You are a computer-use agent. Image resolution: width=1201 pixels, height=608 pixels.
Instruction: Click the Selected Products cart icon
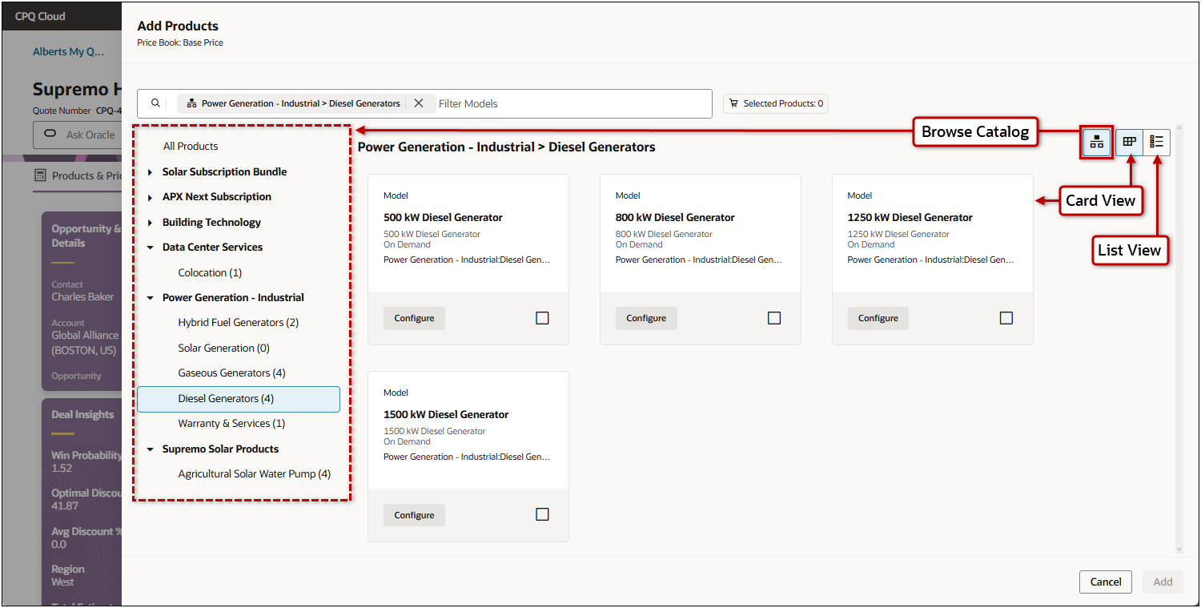(x=735, y=103)
